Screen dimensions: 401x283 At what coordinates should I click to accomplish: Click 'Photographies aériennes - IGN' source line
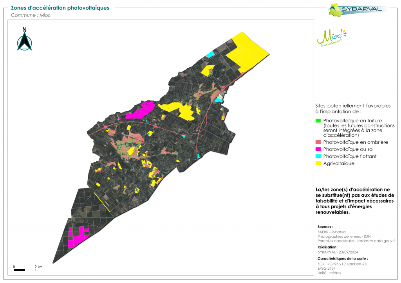click(344, 236)
